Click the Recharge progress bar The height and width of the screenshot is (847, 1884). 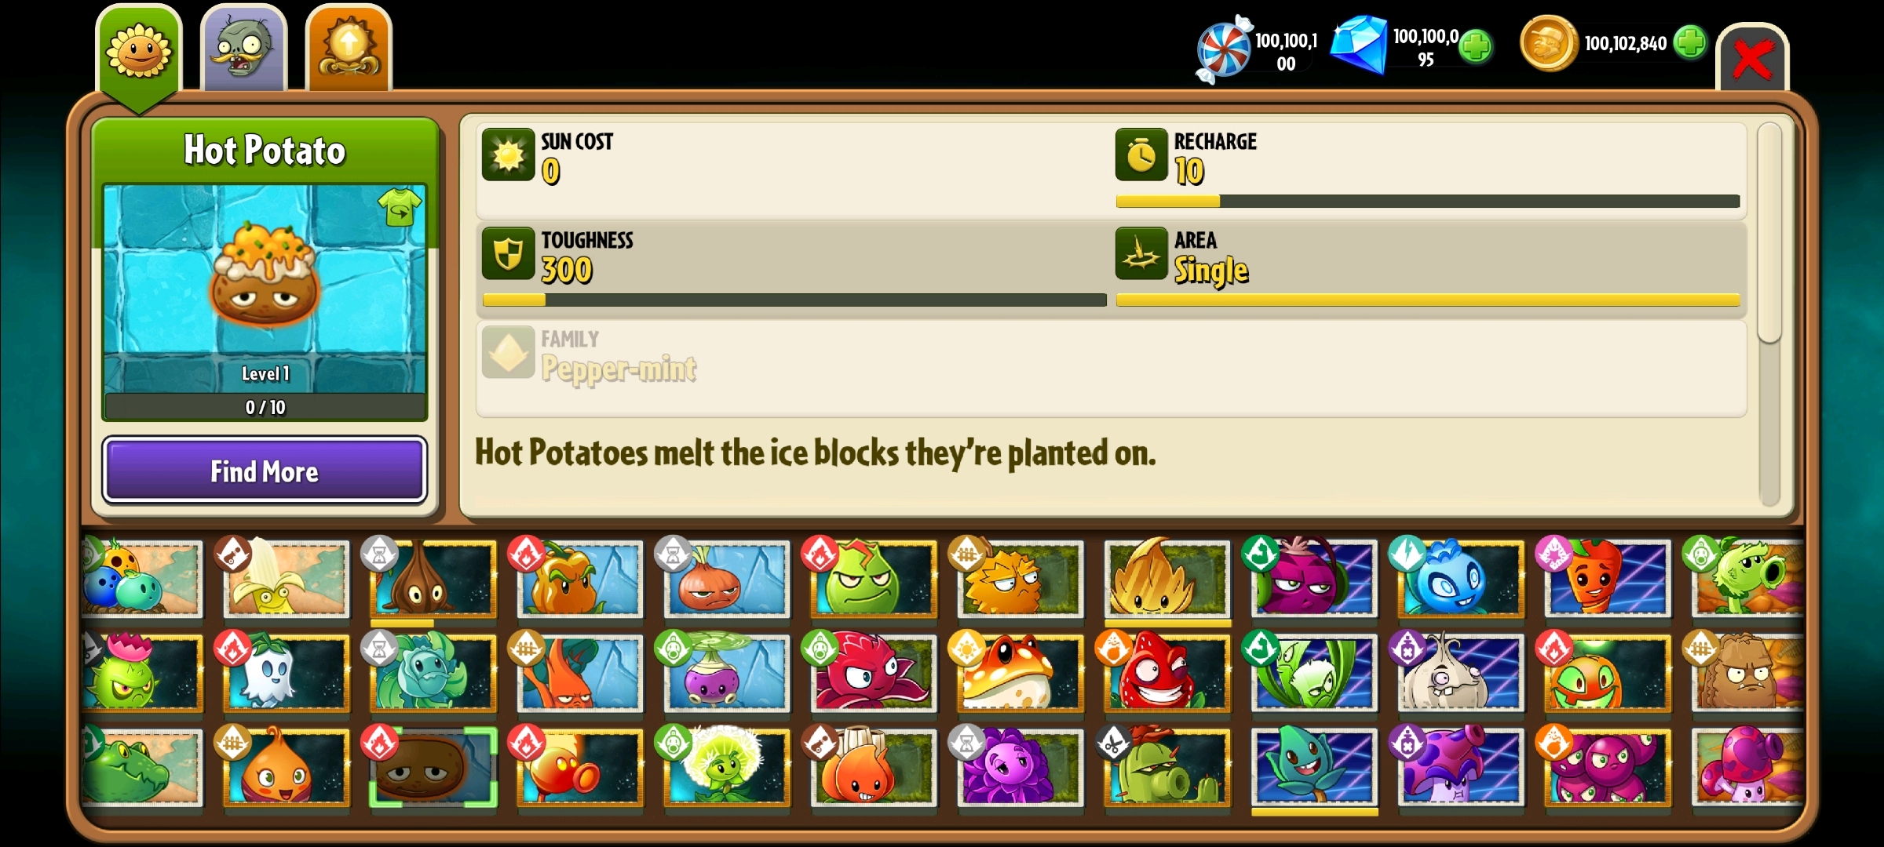click(1428, 202)
